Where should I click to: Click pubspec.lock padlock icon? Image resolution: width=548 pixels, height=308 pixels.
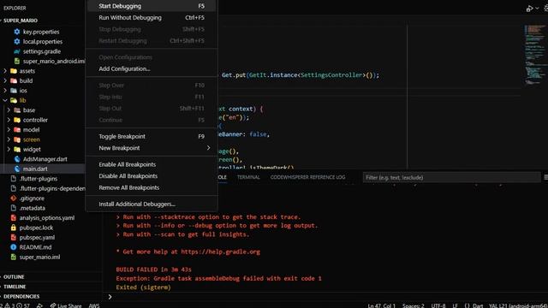(14, 228)
